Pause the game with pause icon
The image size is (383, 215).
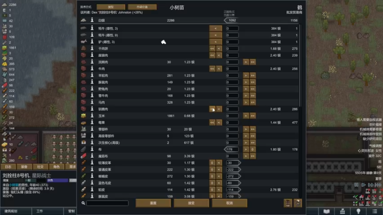pyautogui.click(x=356, y=185)
